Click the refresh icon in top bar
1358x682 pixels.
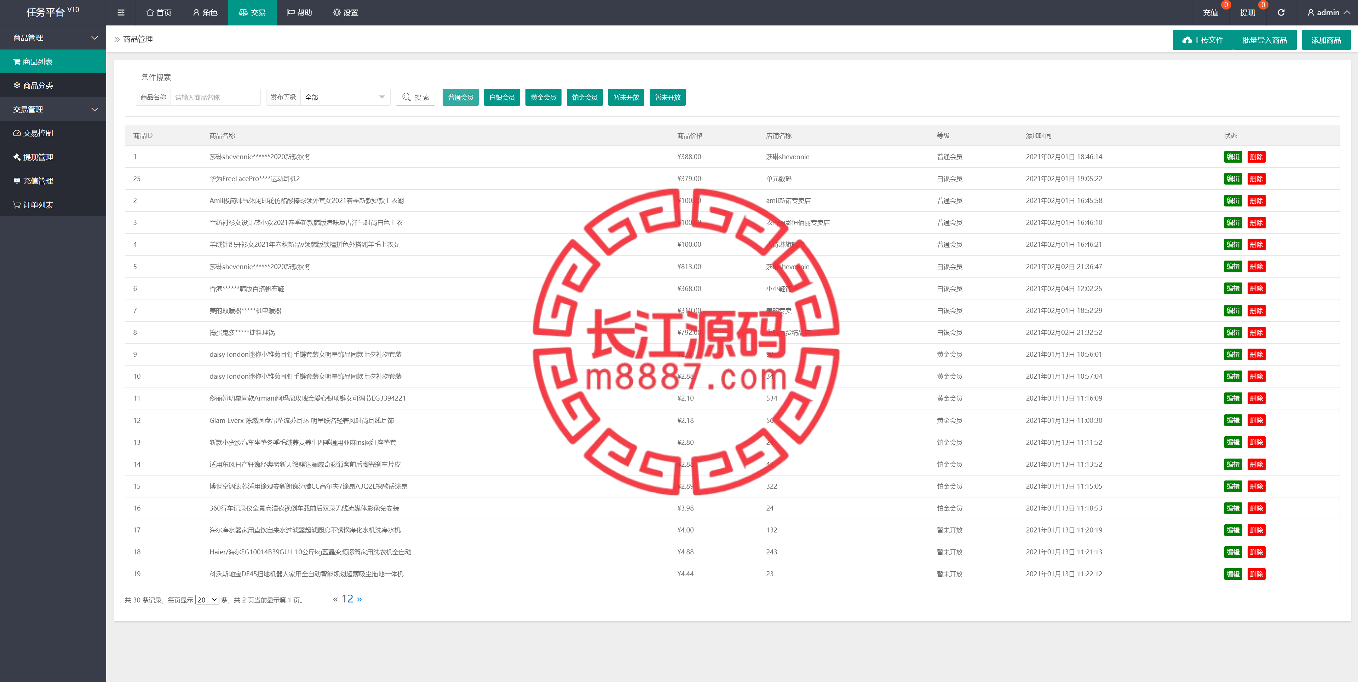[x=1281, y=13]
